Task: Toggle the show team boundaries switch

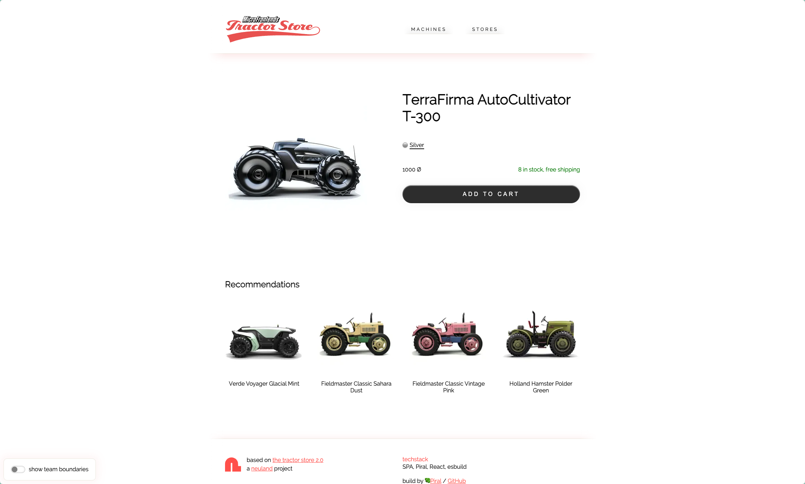Action: pos(17,469)
